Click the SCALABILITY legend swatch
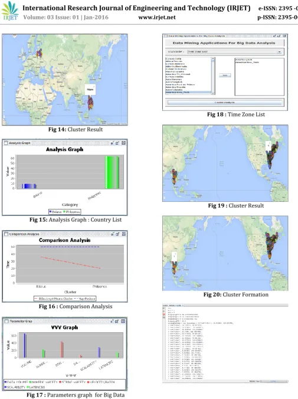This screenshot has height=399, width=298. click(6, 387)
